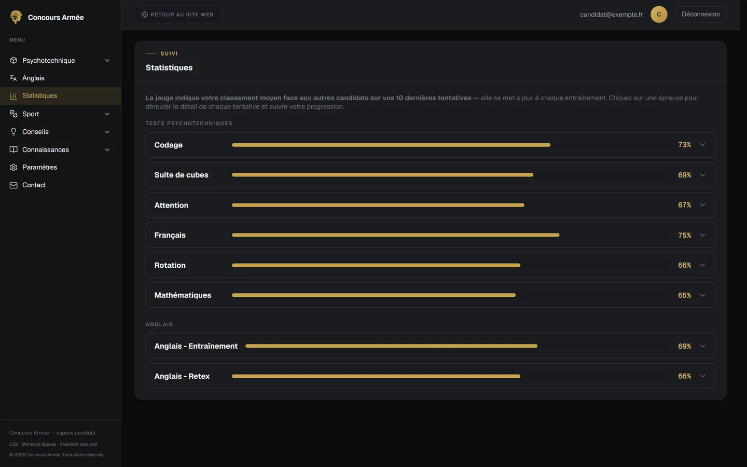Image resolution: width=747 pixels, height=467 pixels.
Task: Expand the Anglais - Retex row chevron
Action: 702,376
